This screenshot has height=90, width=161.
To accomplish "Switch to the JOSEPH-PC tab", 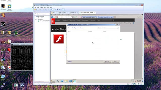I will [74, 13].
